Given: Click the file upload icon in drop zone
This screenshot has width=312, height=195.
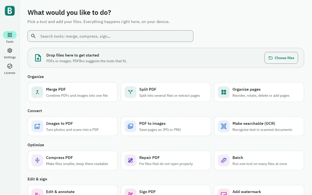Looking at the screenshot, I should (38, 58).
